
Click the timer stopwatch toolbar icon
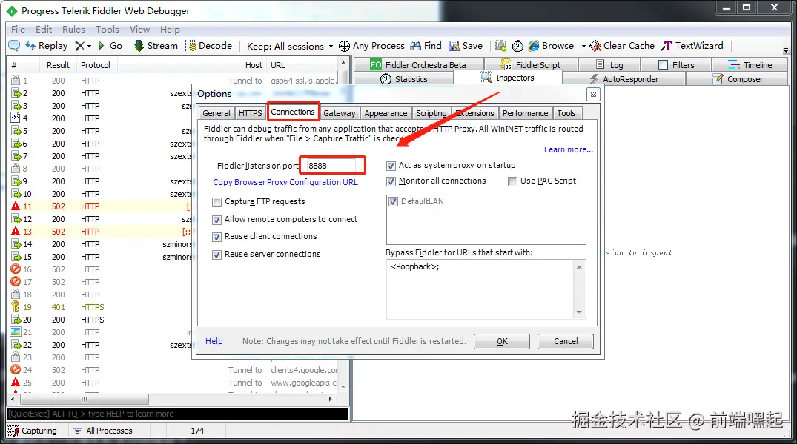pos(517,46)
